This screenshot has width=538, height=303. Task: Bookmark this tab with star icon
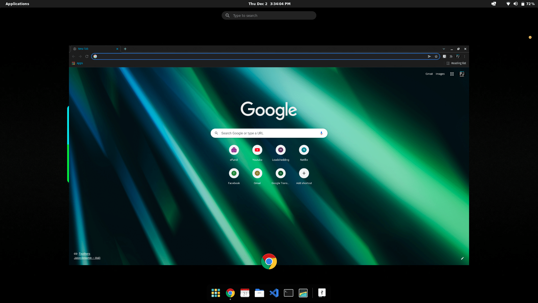tap(436, 56)
